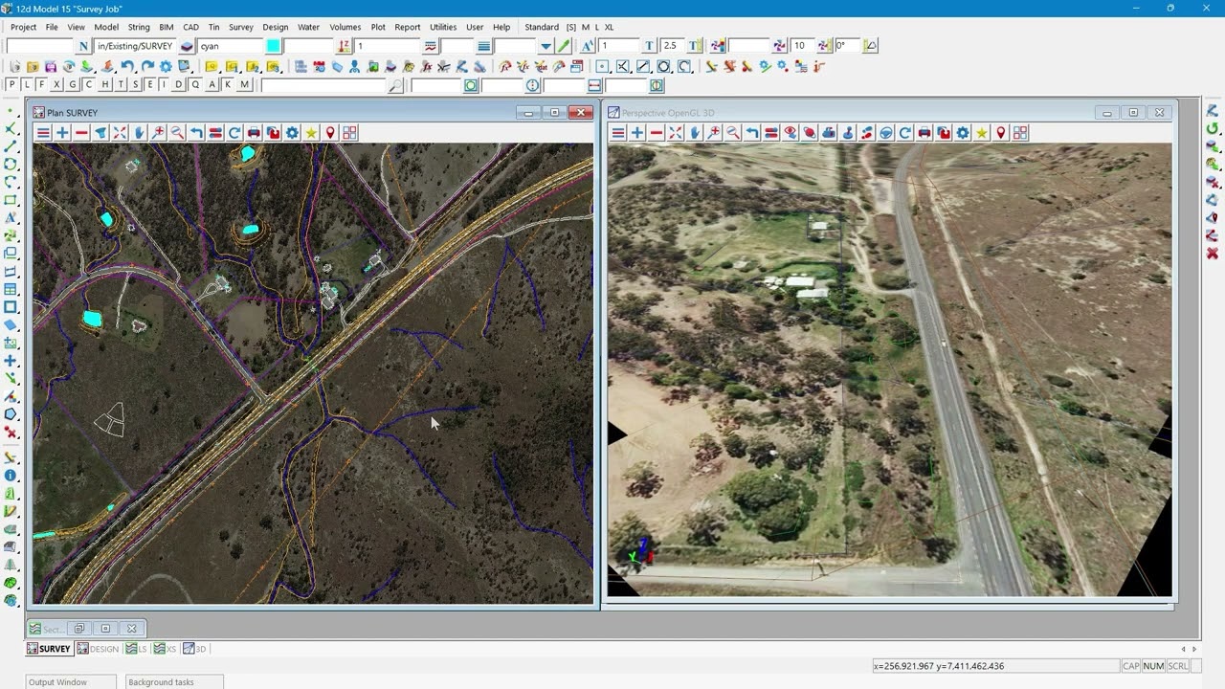Click zoom-out magnifier in Plan SURVEY toolbar

[x=177, y=133]
